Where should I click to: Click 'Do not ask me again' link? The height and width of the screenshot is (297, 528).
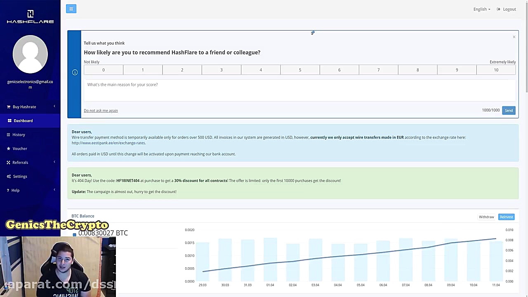coord(101,111)
